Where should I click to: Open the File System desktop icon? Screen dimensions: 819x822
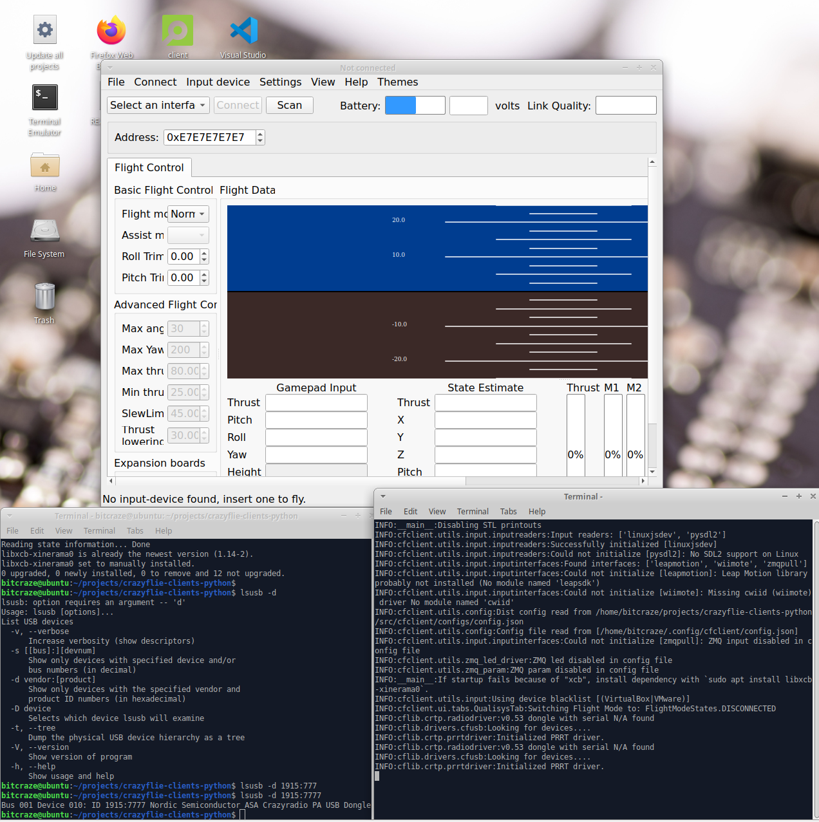click(44, 232)
